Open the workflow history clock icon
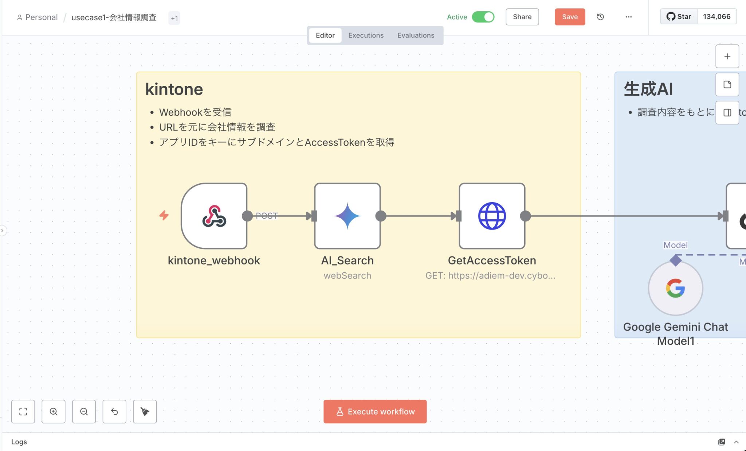Image resolution: width=746 pixels, height=451 pixels. click(x=600, y=17)
